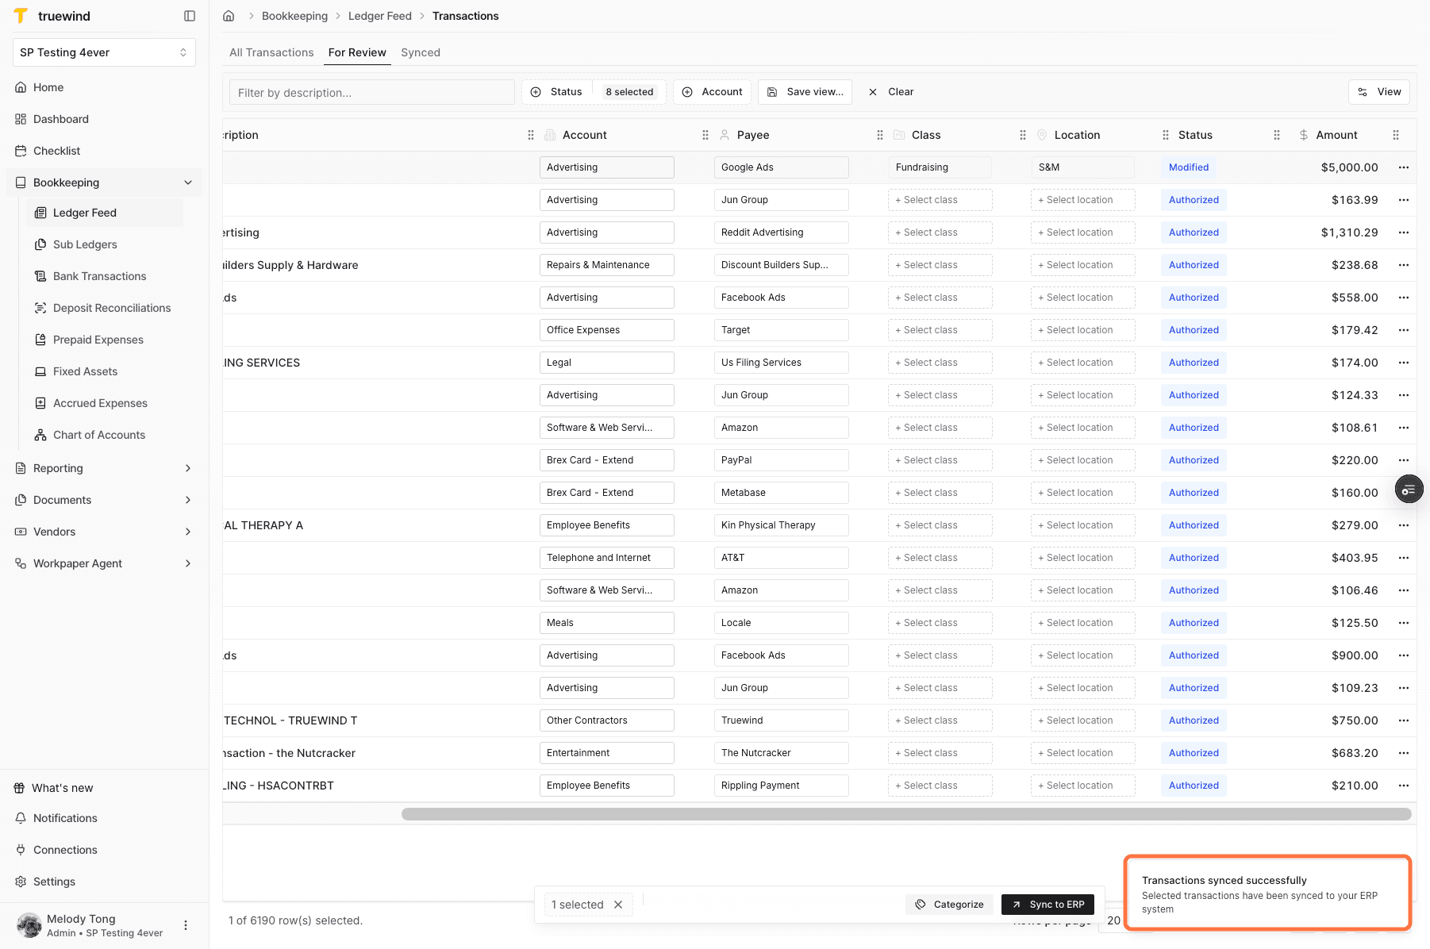Click the Modified status badge
Screen dimensions: 1430x949
(x=1189, y=167)
